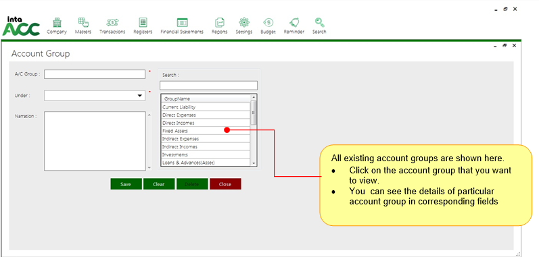Expand the Under dropdown
Viewport: 539px width, 257px height.
(x=140, y=96)
